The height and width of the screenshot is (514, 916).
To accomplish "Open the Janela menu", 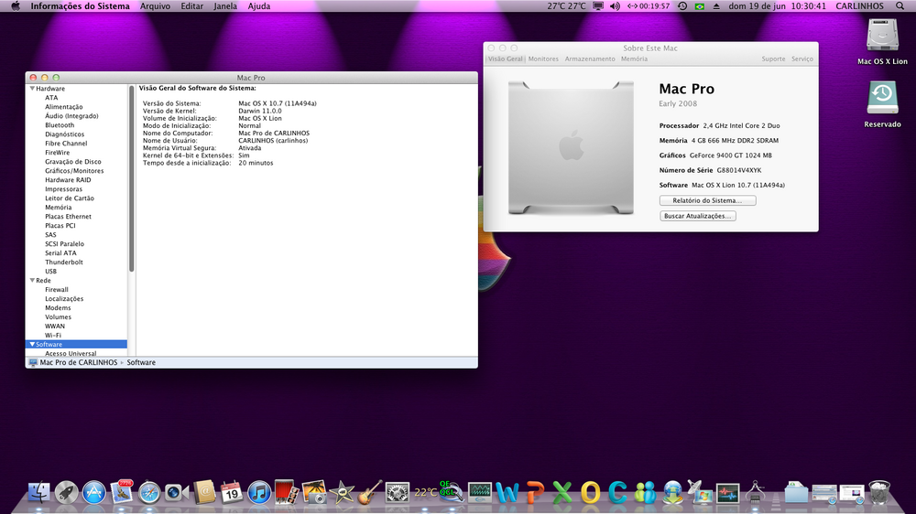I will click(x=224, y=6).
